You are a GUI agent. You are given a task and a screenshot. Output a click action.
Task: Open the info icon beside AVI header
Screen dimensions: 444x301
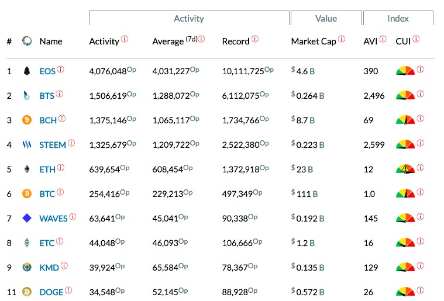pyautogui.click(x=383, y=39)
